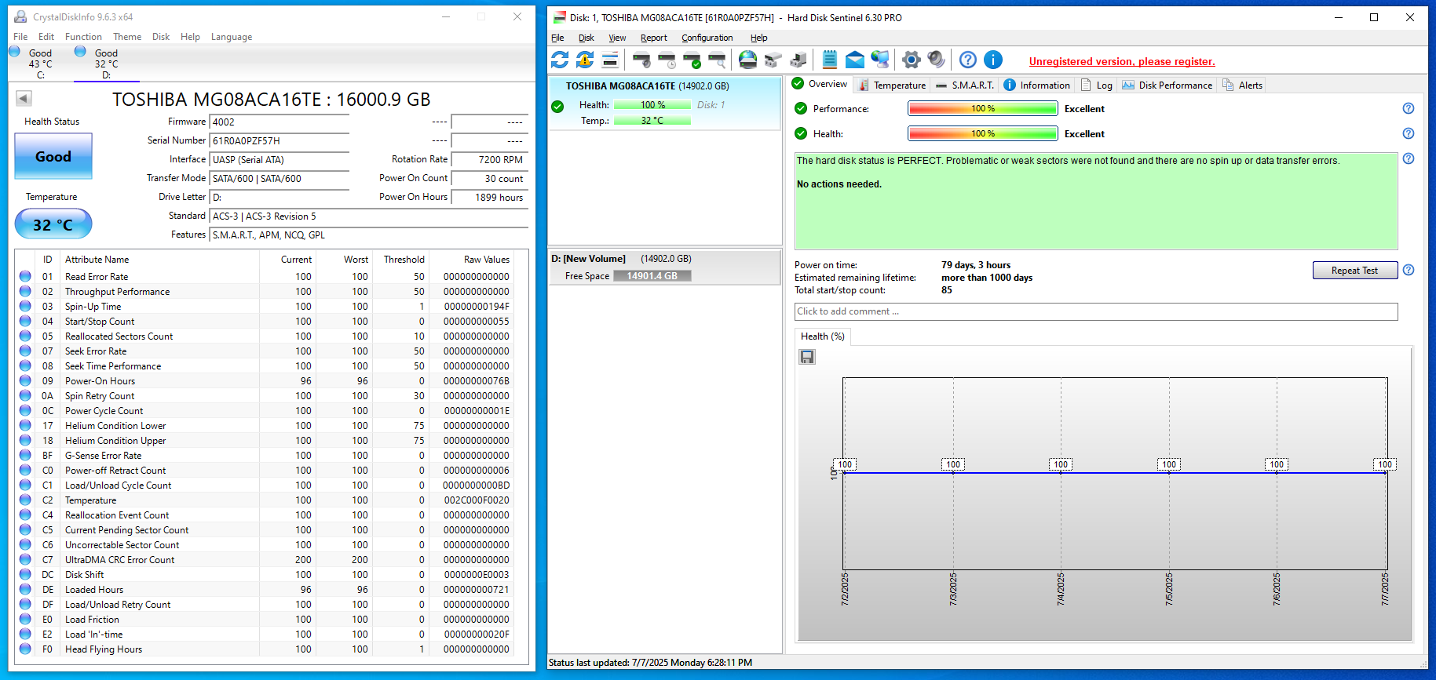Click the Free Space 14901.4 GB bar
Screen dimensions: 1436x680
pos(652,275)
